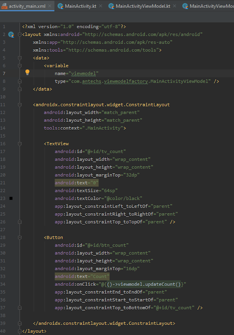This screenshot has width=234, height=335.
Task: Click the name="viewmodel" attribute
Action: pyautogui.click(x=77, y=74)
